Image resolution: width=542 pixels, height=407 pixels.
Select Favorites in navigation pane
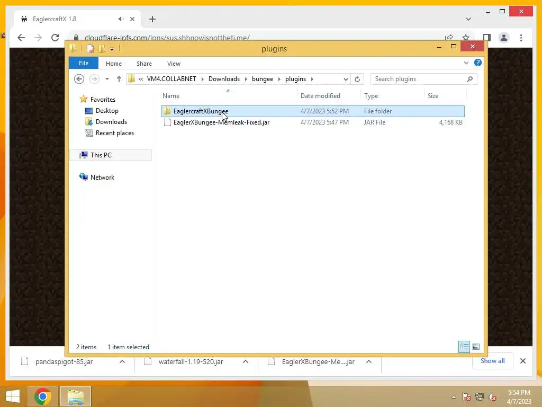pyautogui.click(x=103, y=99)
